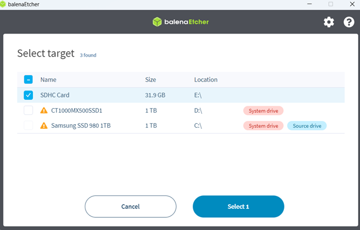This screenshot has height=230, width=360.
Task: Click the E:\ location value
Action: (x=198, y=95)
